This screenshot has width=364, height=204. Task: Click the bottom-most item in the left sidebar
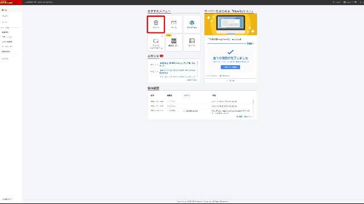[x=7, y=199]
